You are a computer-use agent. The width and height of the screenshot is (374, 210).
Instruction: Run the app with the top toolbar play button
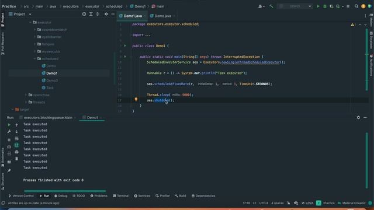[318, 6]
